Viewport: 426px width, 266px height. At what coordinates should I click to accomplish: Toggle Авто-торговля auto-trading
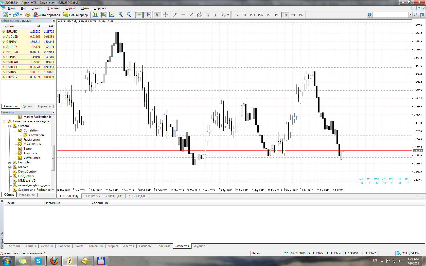(x=47, y=15)
